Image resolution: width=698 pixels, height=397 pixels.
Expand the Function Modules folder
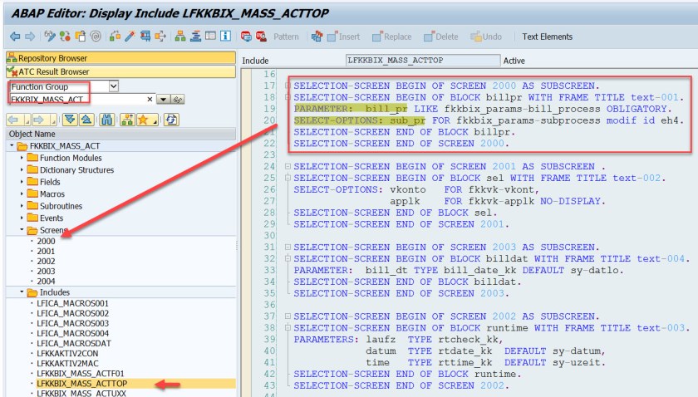22,158
